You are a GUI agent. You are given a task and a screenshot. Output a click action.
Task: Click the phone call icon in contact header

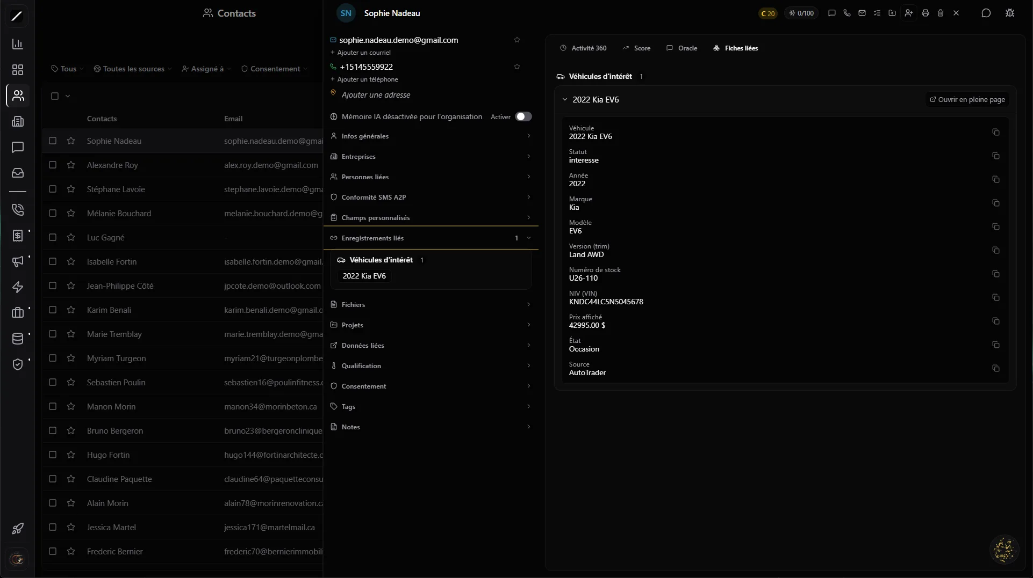847,13
